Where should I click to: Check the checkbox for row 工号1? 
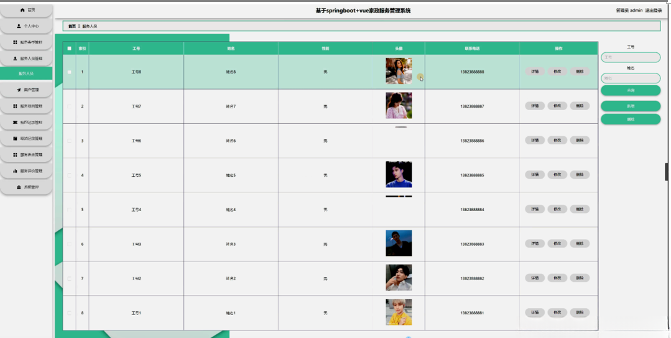coord(69,312)
